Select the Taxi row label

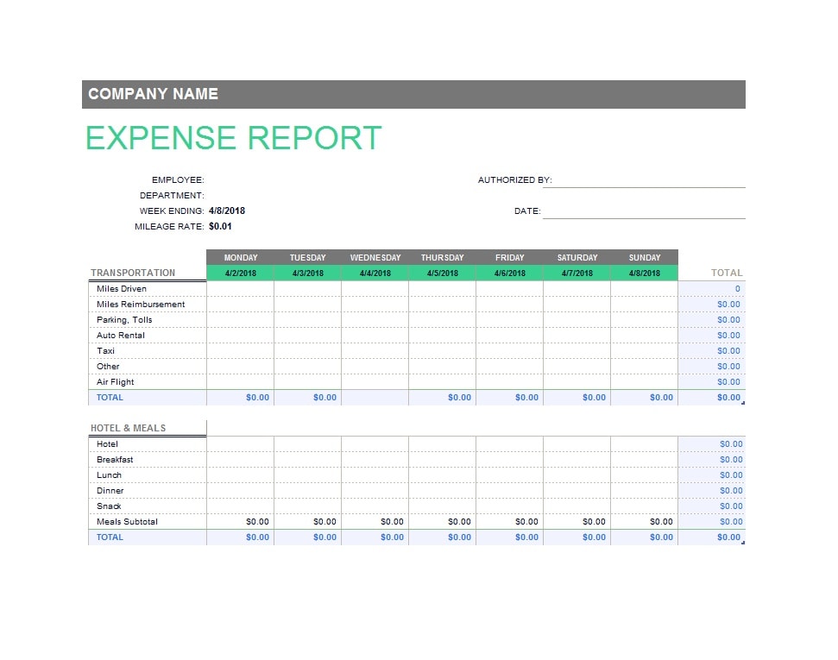(105, 350)
